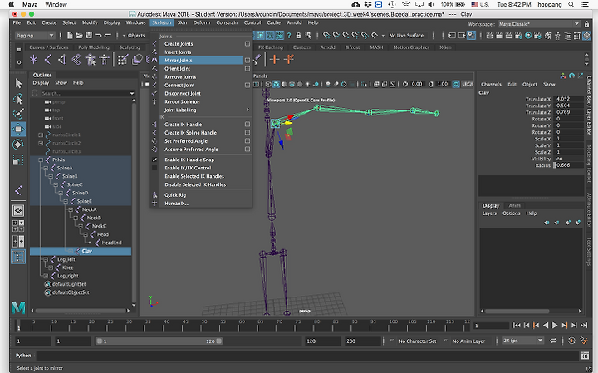Click the Create Joints shelf icon

47,60
